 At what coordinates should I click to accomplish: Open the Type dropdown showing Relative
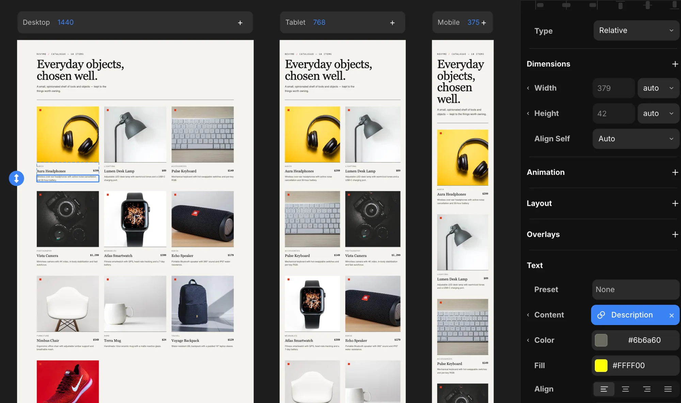click(x=636, y=30)
